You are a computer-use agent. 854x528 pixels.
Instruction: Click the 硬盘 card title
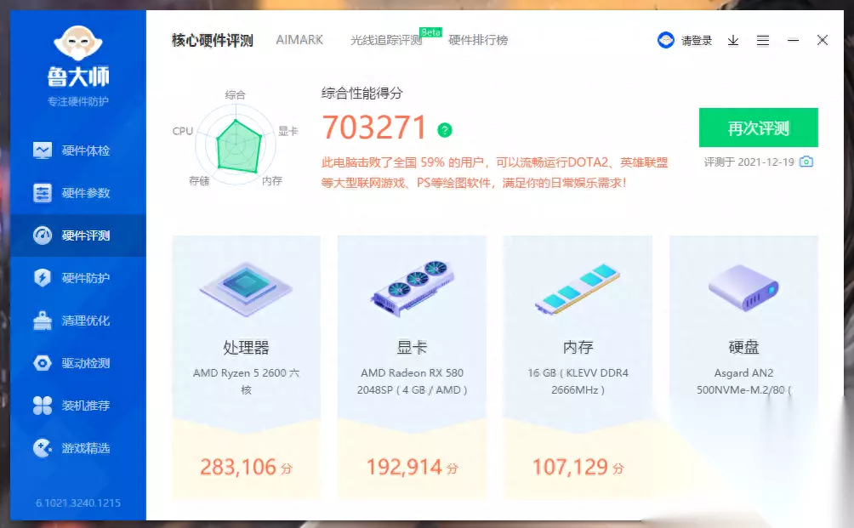click(x=743, y=347)
